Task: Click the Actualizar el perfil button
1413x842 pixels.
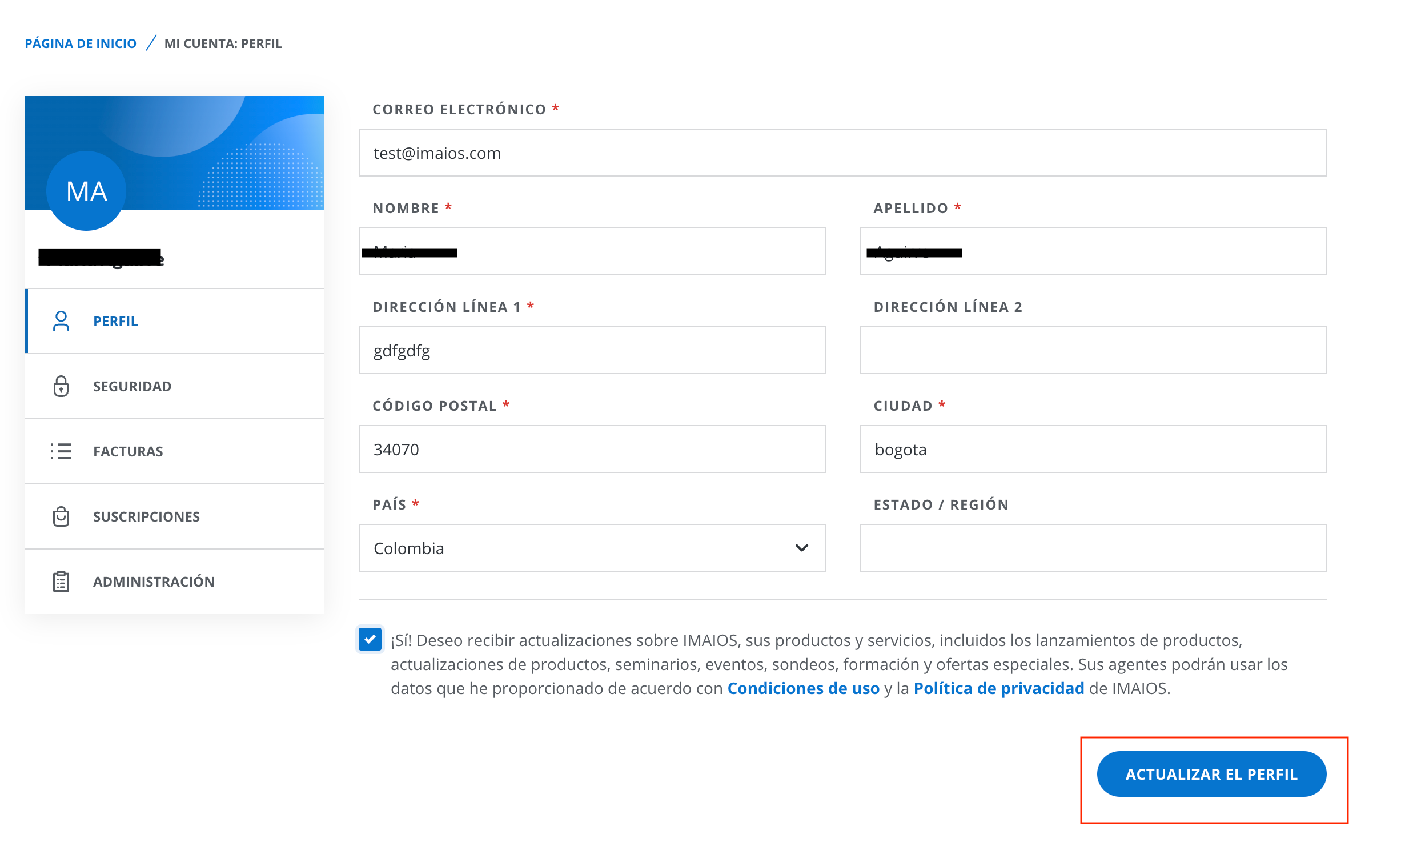Action: click(1211, 774)
